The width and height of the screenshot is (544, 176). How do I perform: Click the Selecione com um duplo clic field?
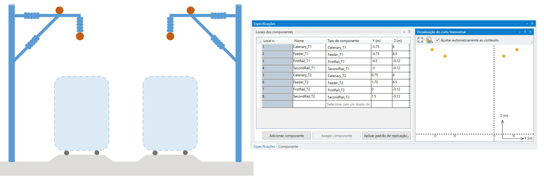349,104
